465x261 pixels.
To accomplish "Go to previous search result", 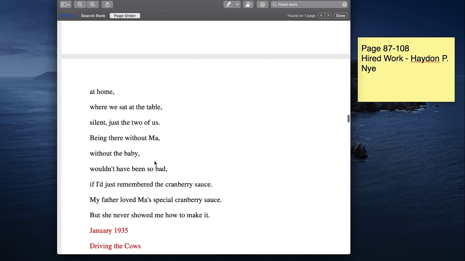I will click(321, 16).
